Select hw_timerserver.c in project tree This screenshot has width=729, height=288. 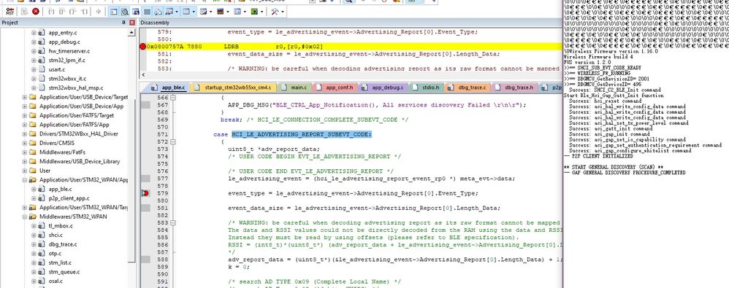click(x=69, y=51)
